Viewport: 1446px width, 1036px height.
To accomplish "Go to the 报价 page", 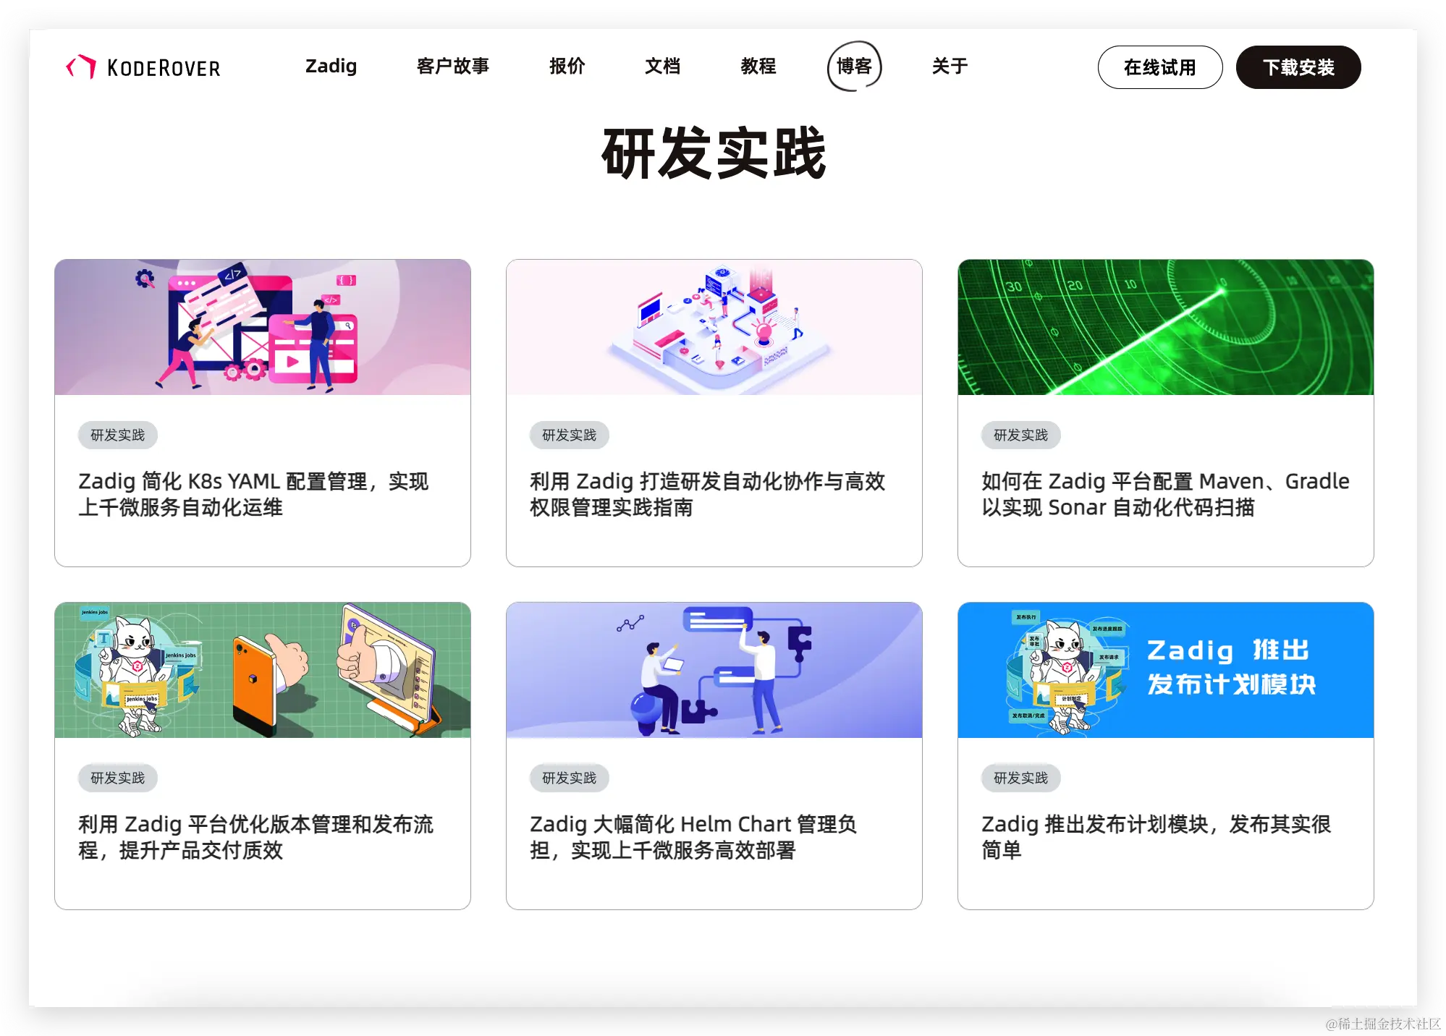I will tap(567, 67).
